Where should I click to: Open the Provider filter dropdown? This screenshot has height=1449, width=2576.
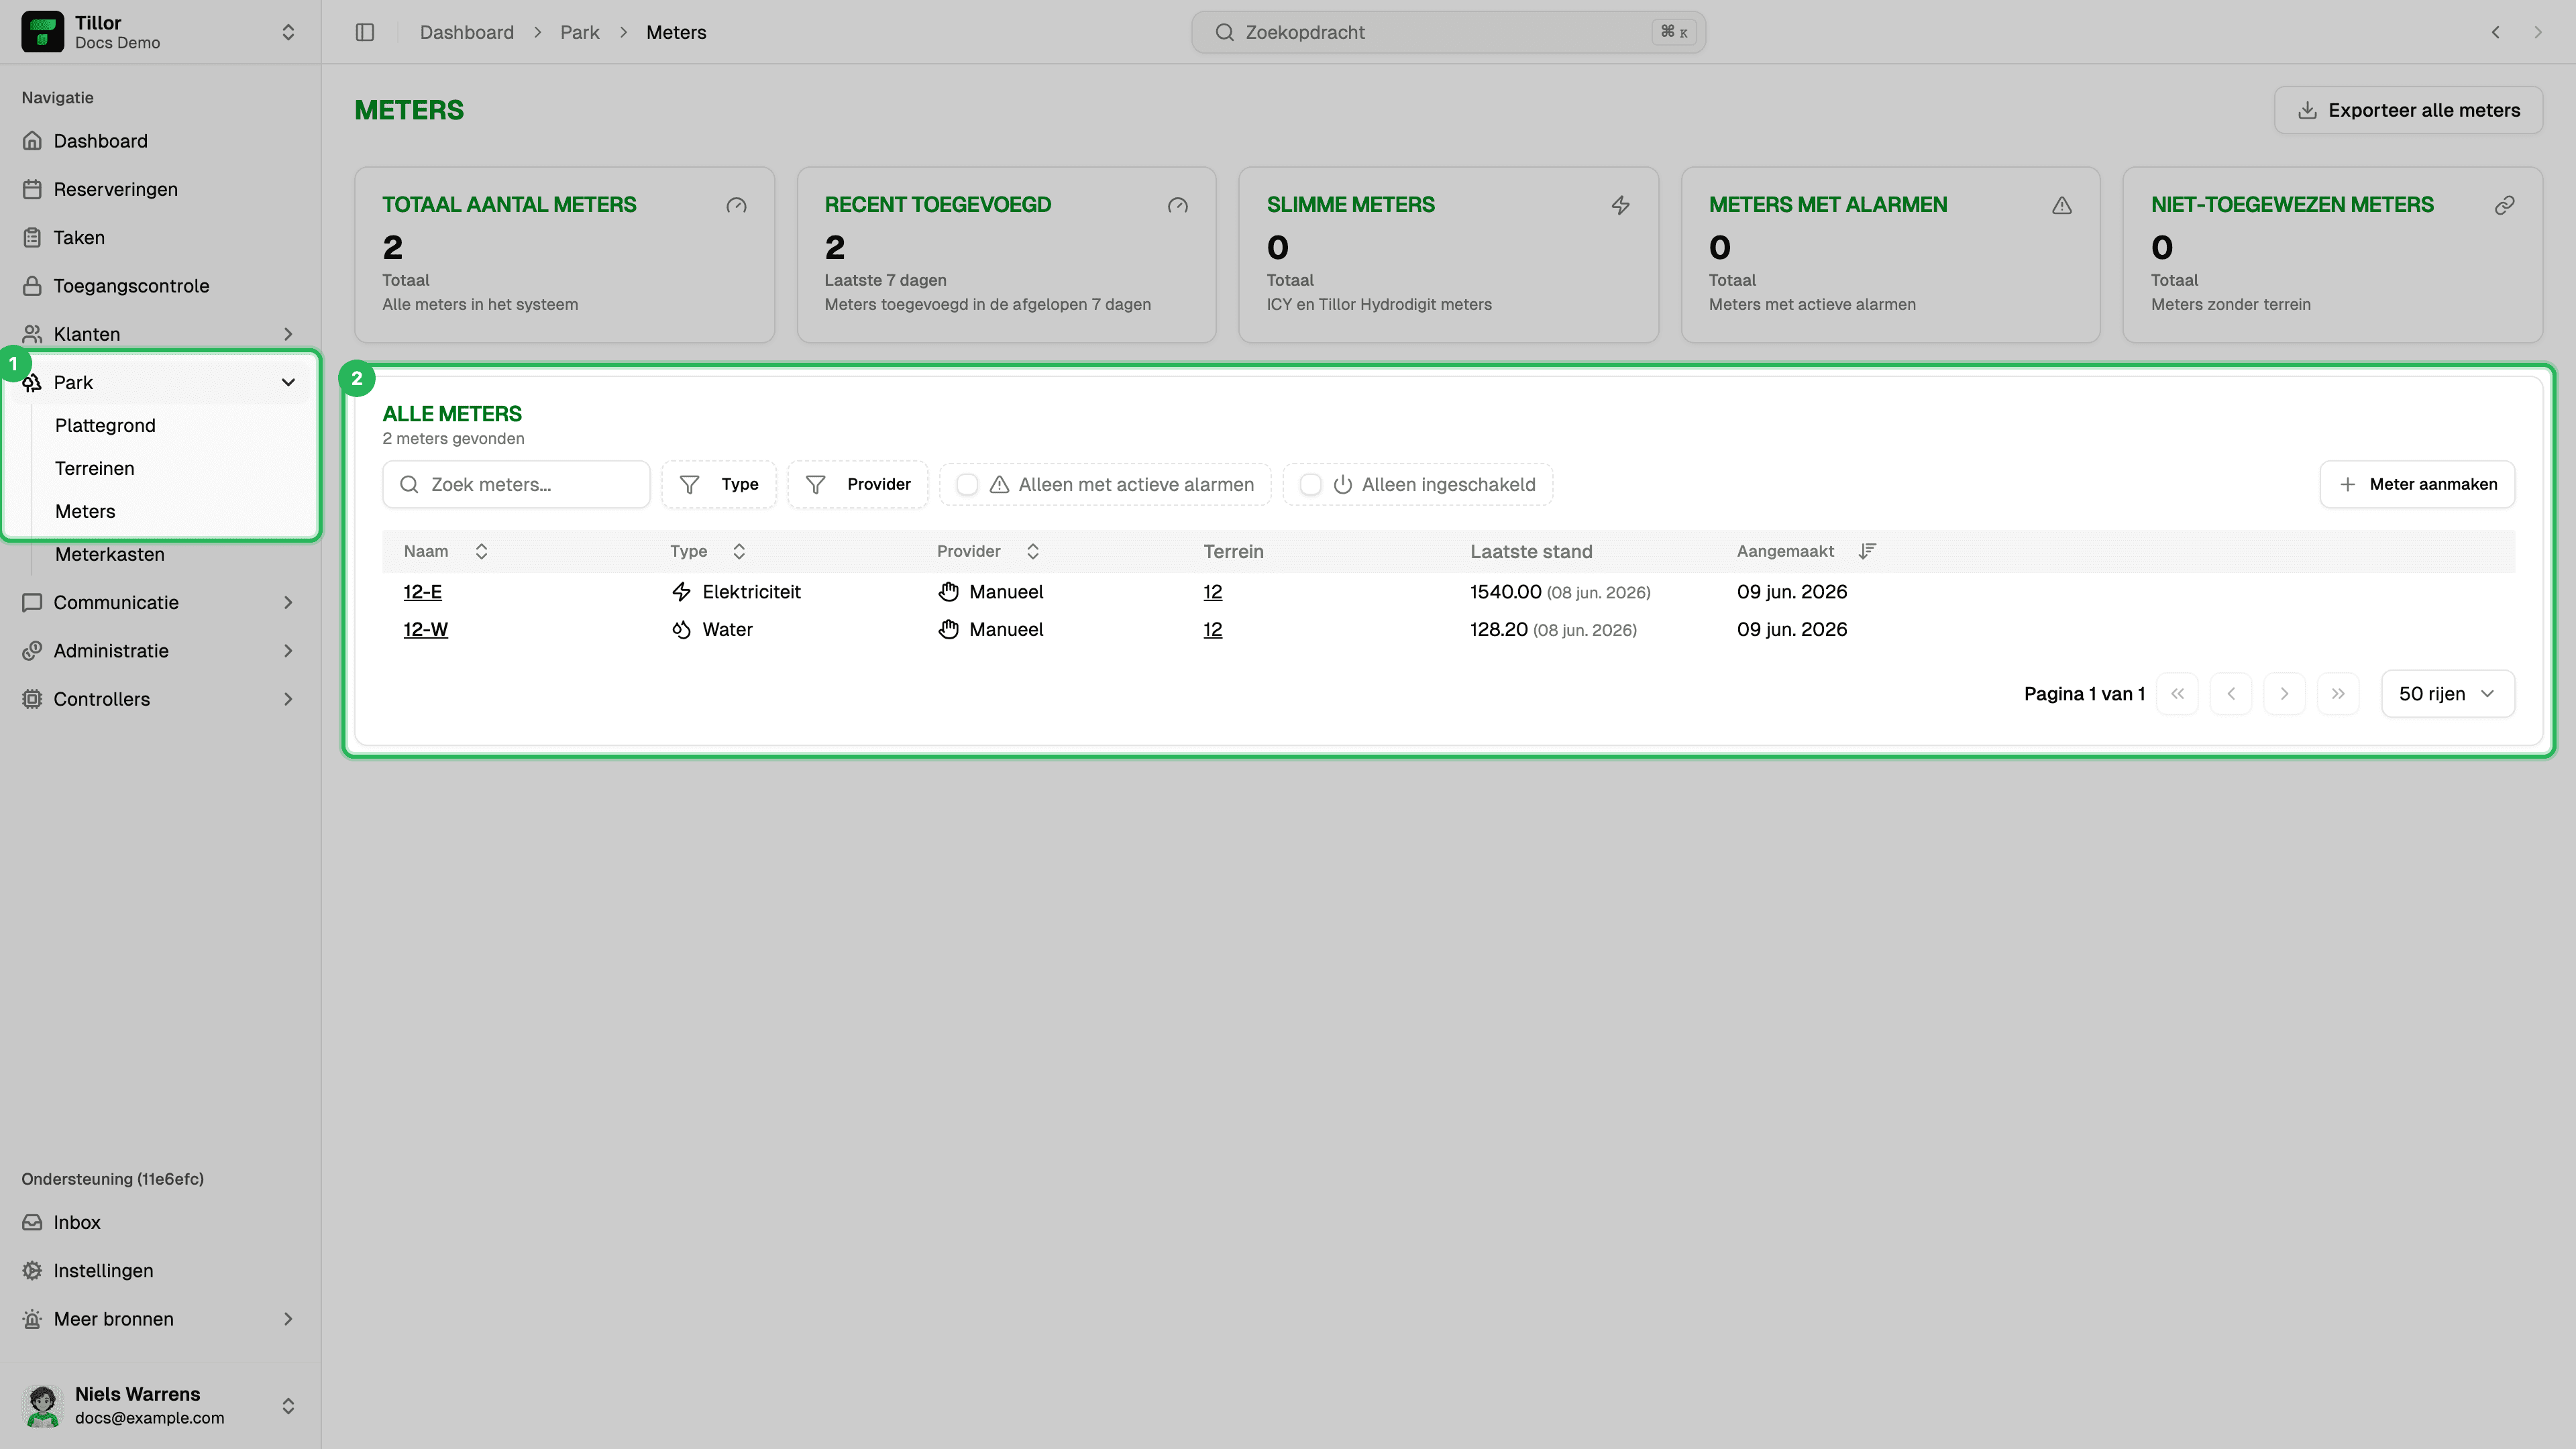[x=858, y=484]
